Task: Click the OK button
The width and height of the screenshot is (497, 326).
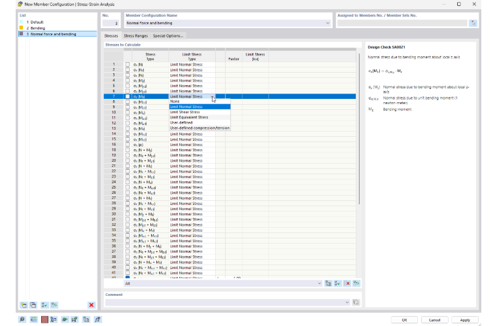Action: point(404,320)
